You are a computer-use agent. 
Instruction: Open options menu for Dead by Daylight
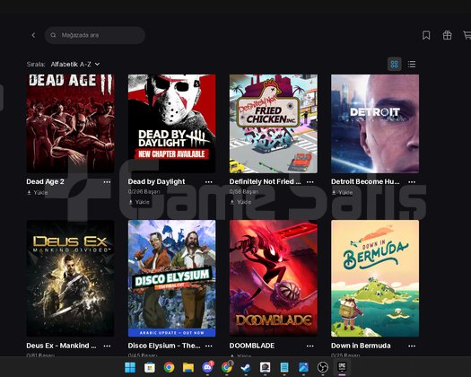pos(208,182)
